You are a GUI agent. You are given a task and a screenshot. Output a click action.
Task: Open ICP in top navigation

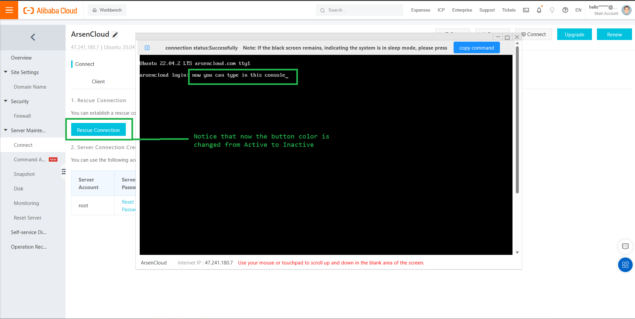point(441,10)
